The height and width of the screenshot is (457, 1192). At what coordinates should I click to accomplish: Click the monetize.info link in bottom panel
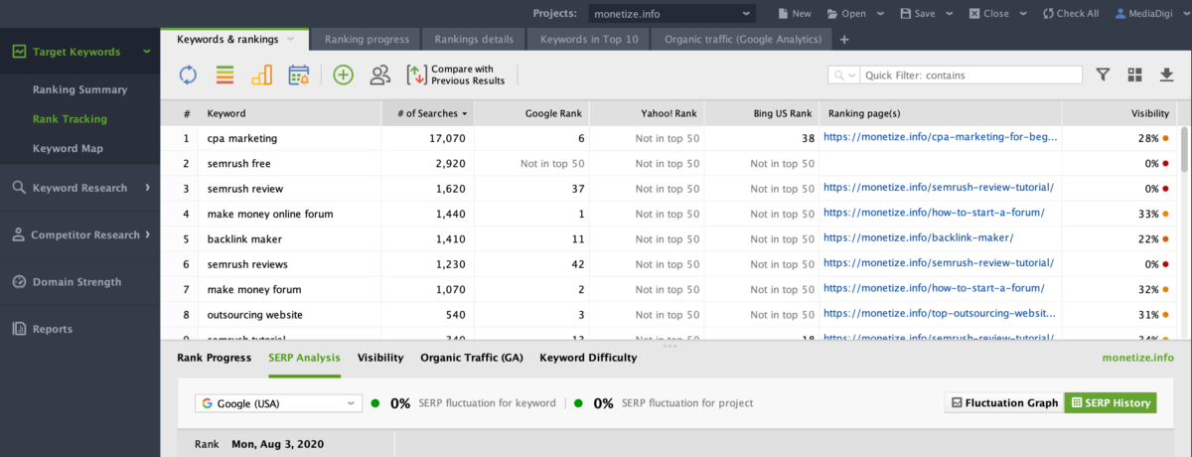click(x=1138, y=358)
